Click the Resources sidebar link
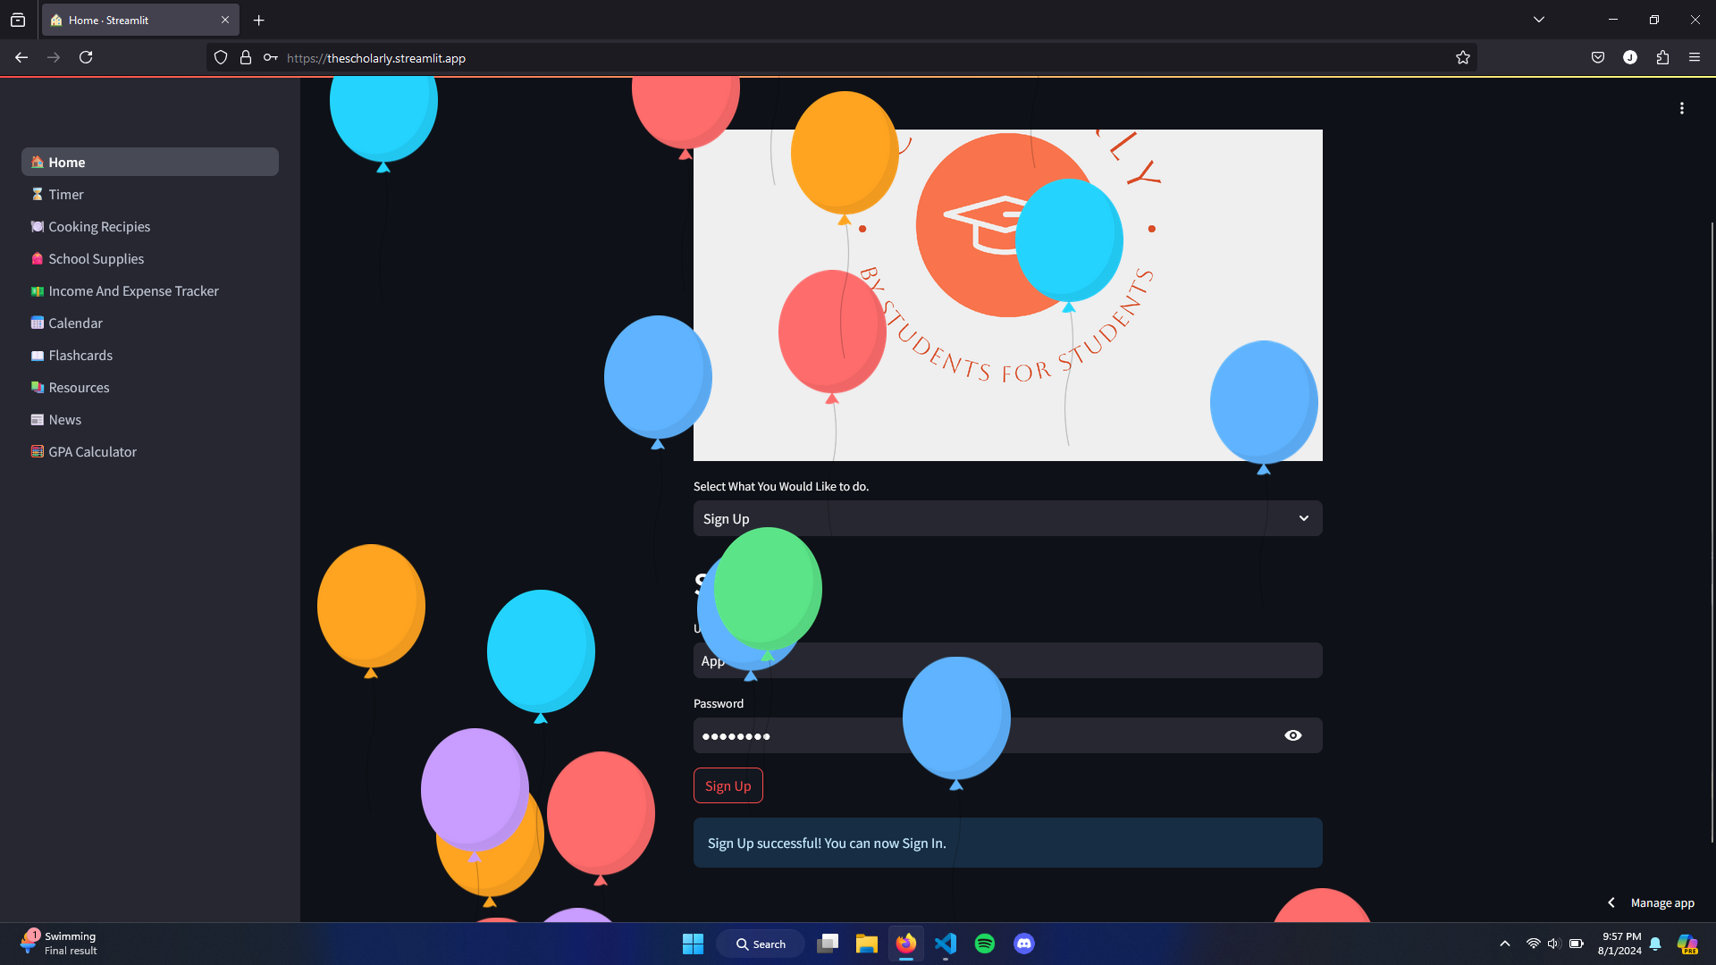 click(x=79, y=387)
